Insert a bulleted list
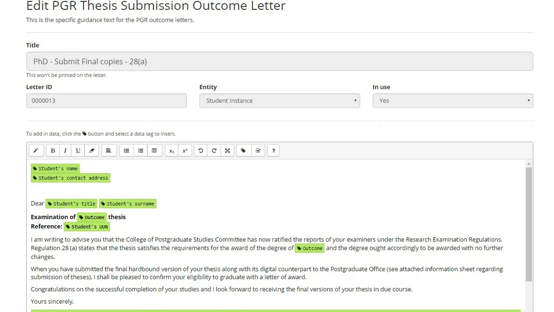This screenshot has width=554, height=312. point(126,150)
